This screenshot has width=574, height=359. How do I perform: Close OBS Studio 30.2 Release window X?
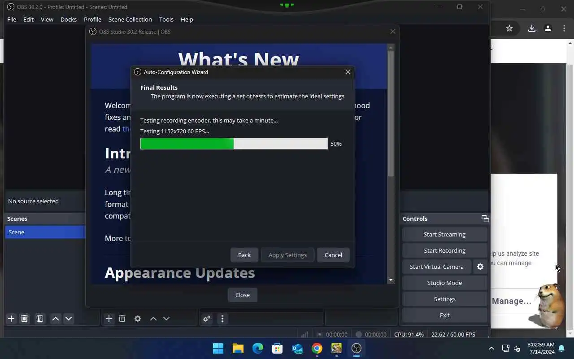click(393, 31)
